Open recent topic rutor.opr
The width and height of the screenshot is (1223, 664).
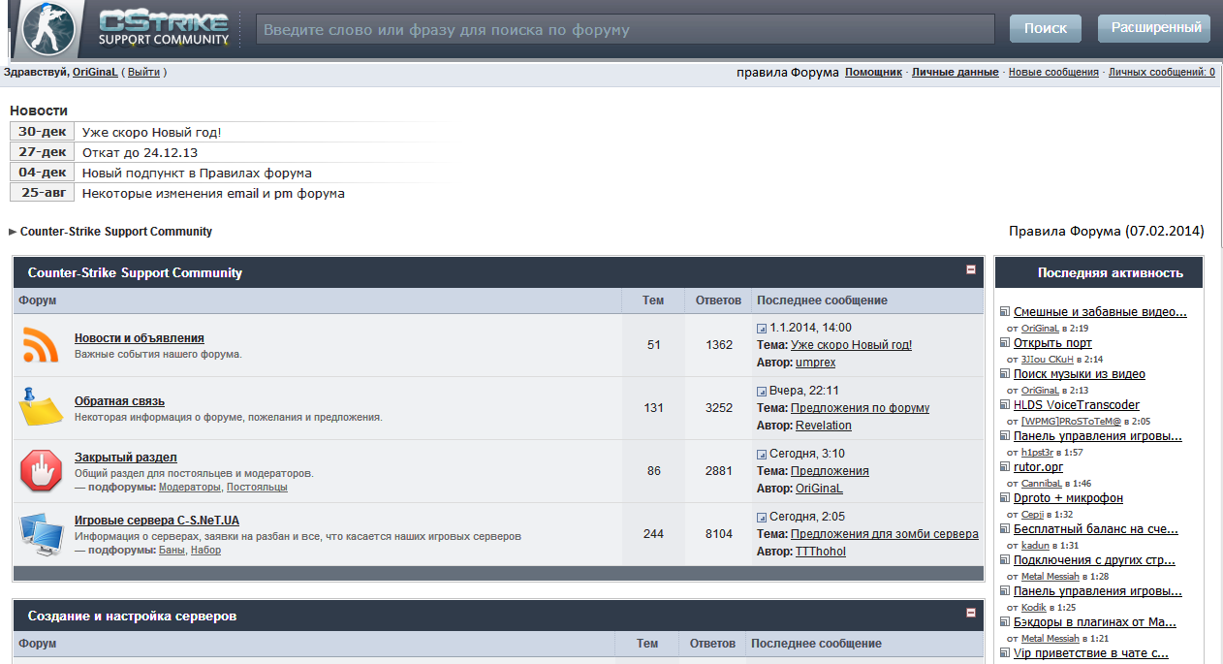point(1038,467)
